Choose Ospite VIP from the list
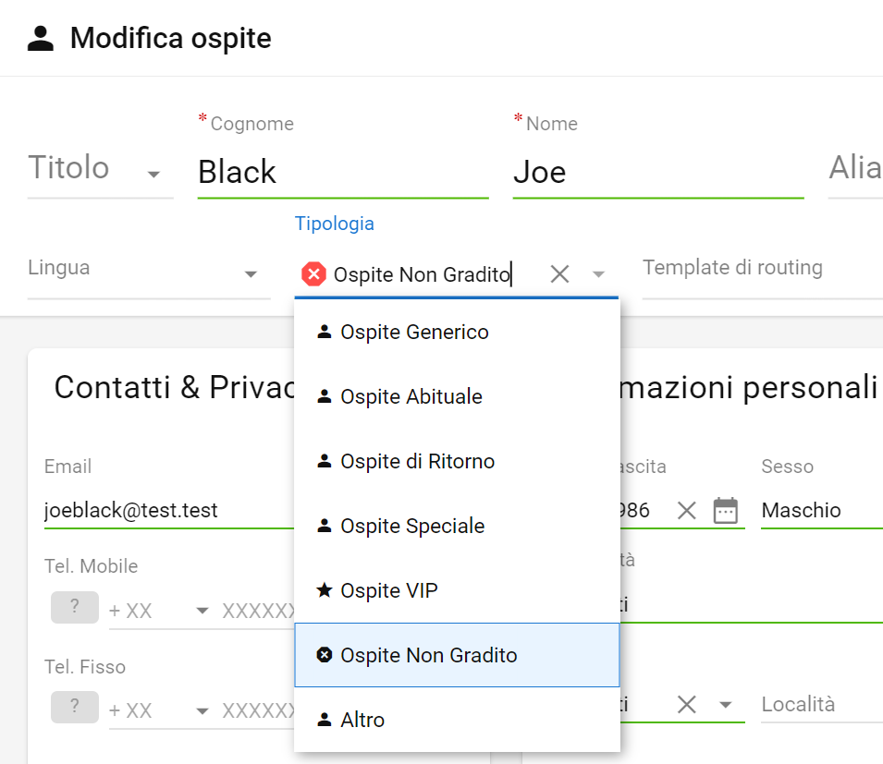This screenshot has height=764, width=883. pos(457,590)
